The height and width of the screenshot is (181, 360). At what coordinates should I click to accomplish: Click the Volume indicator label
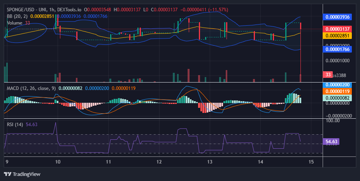(x=14, y=23)
